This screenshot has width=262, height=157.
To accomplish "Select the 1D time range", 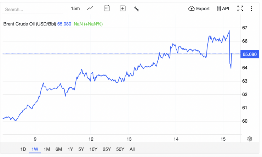I will [23, 149].
